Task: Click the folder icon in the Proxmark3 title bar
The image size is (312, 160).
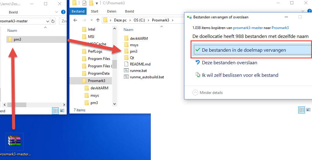Action: pos(74,3)
